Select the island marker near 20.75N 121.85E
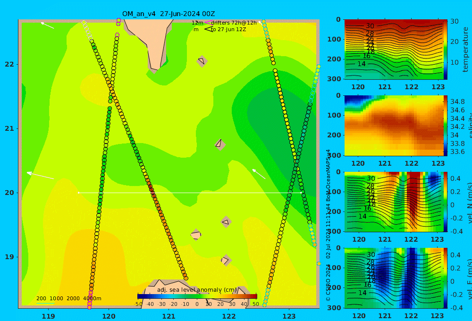The width and height of the screenshot is (472, 321). (x=220, y=144)
